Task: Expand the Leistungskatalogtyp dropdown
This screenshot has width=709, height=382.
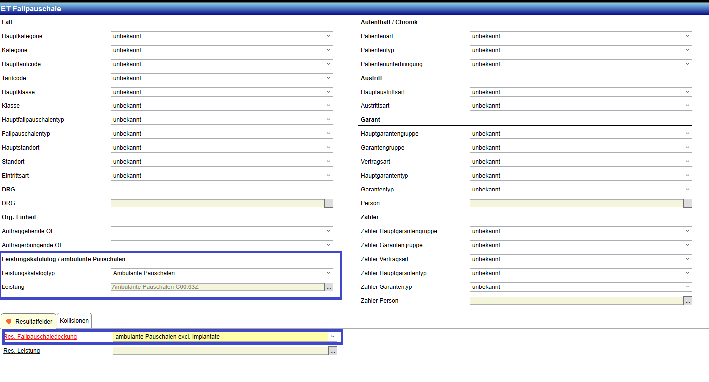Action: [222, 273]
